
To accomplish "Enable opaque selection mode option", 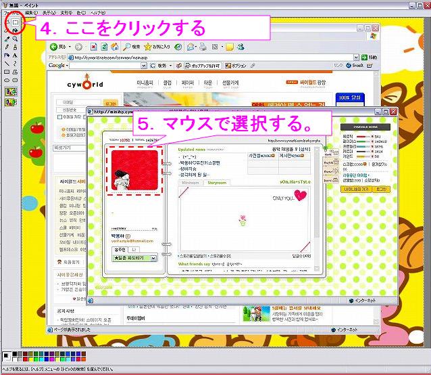I will (x=11, y=91).
